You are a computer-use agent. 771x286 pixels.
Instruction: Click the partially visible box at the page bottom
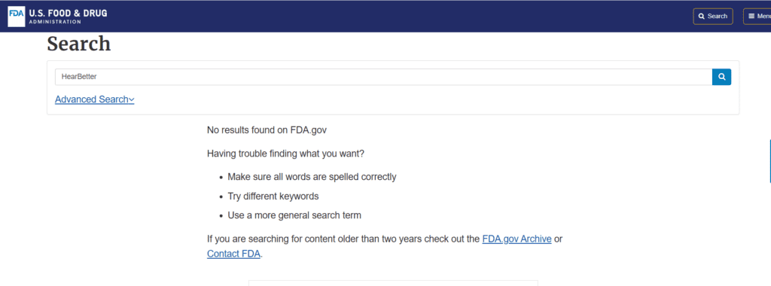coord(393,283)
